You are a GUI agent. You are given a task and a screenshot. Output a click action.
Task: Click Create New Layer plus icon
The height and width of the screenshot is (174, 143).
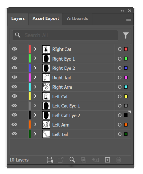(107, 160)
